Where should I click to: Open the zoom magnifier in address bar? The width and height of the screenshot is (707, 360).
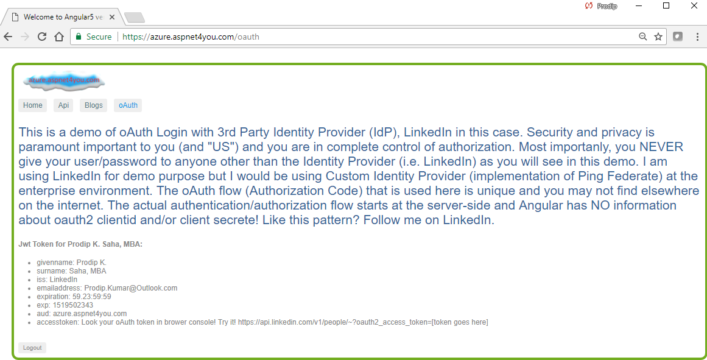[x=643, y=37]
